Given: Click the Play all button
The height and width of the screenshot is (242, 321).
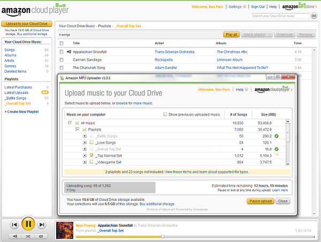Looking at the screenshot, I should (231, 34).
